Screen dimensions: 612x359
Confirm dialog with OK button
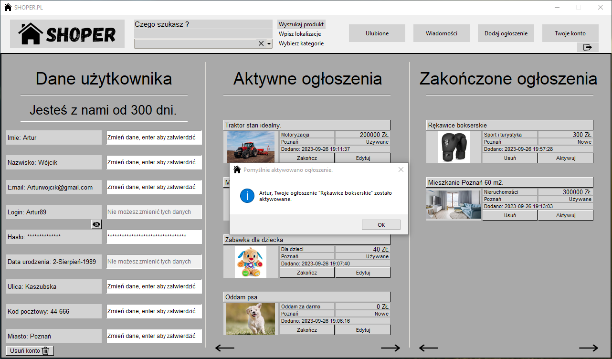click(381, 225)
